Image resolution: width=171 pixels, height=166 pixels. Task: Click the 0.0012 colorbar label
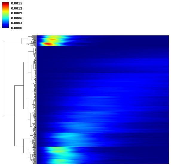point(16,8)
